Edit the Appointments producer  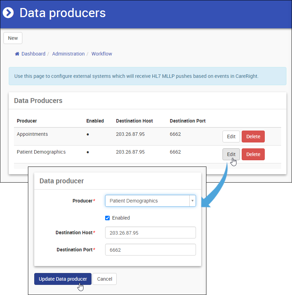(231, 137)
